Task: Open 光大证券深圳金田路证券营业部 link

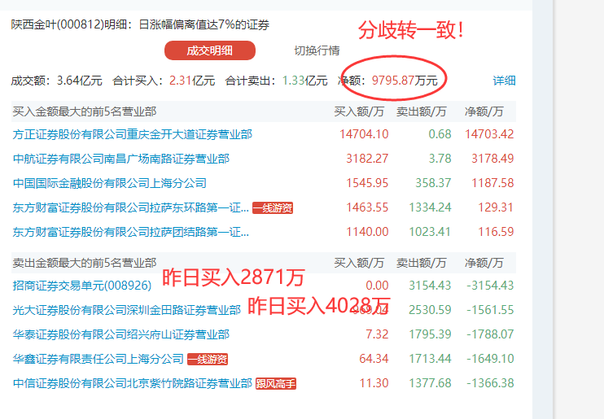Action: tap(126, 310)
